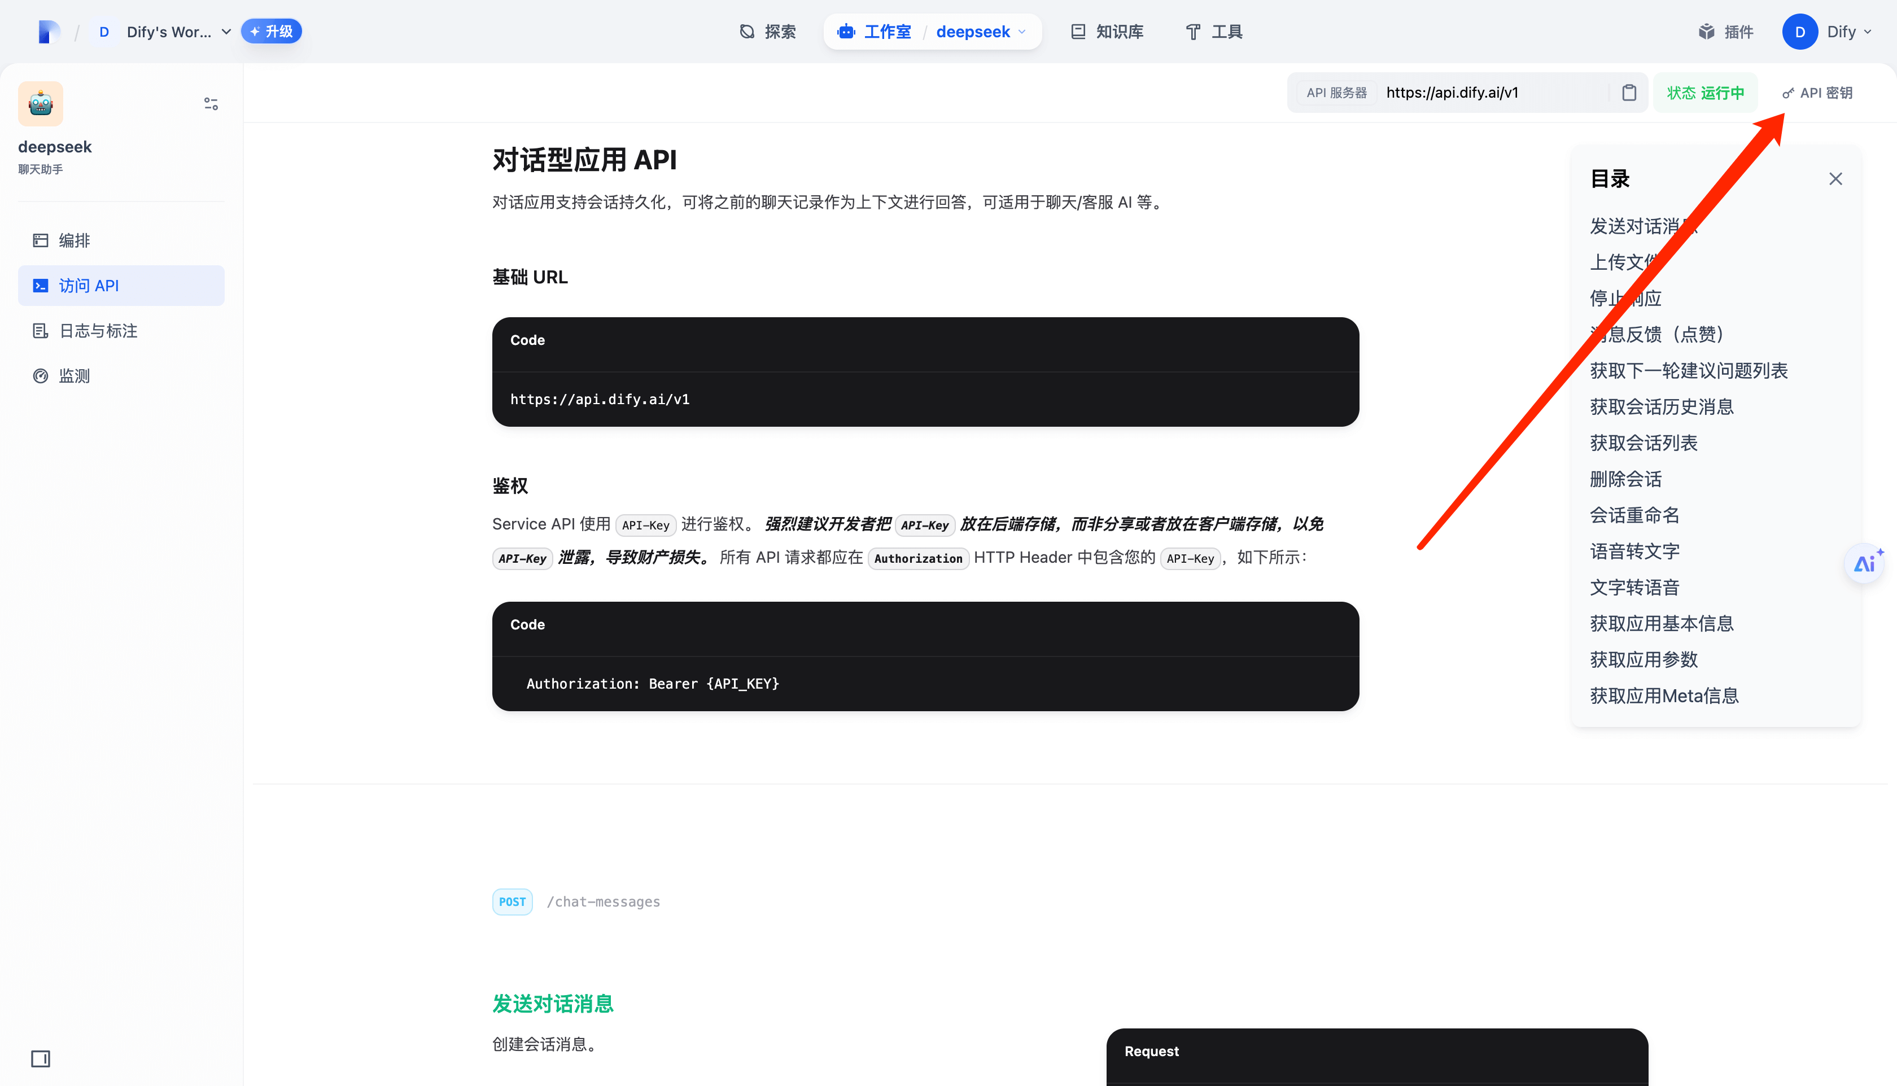The image size is (1897, 1086).
Task: Open the 探索 (Explore) section
Action: [x=768, y=32]
